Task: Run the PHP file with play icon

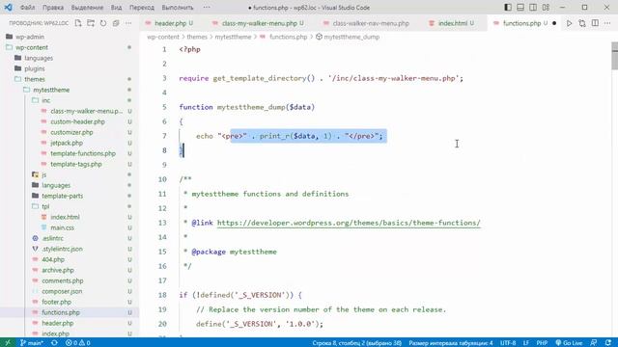Action: coord(569,23)
